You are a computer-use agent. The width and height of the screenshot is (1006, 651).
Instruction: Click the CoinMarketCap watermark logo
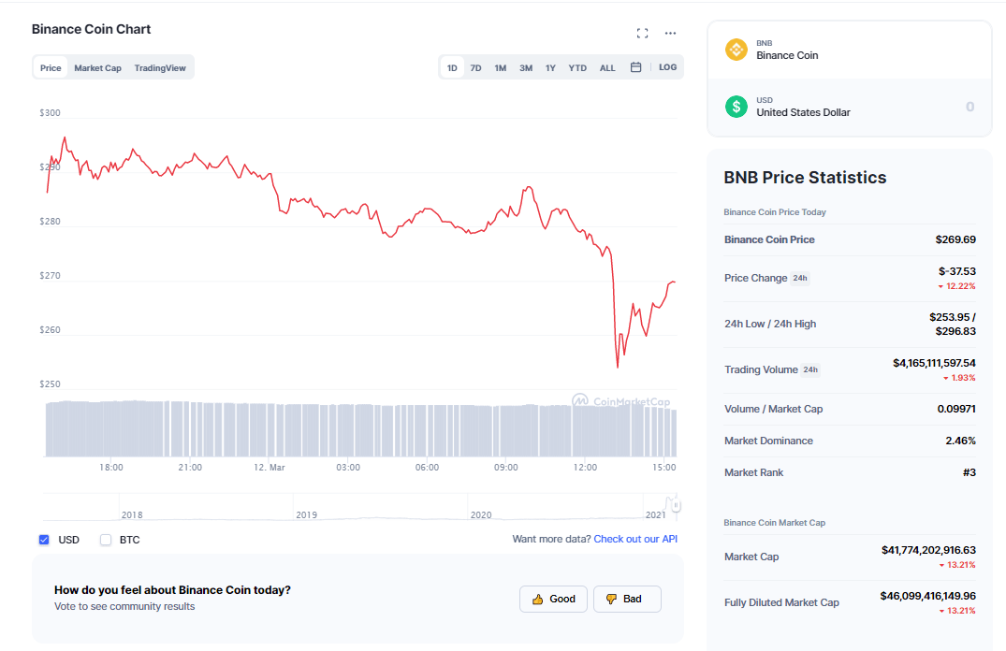620,401
